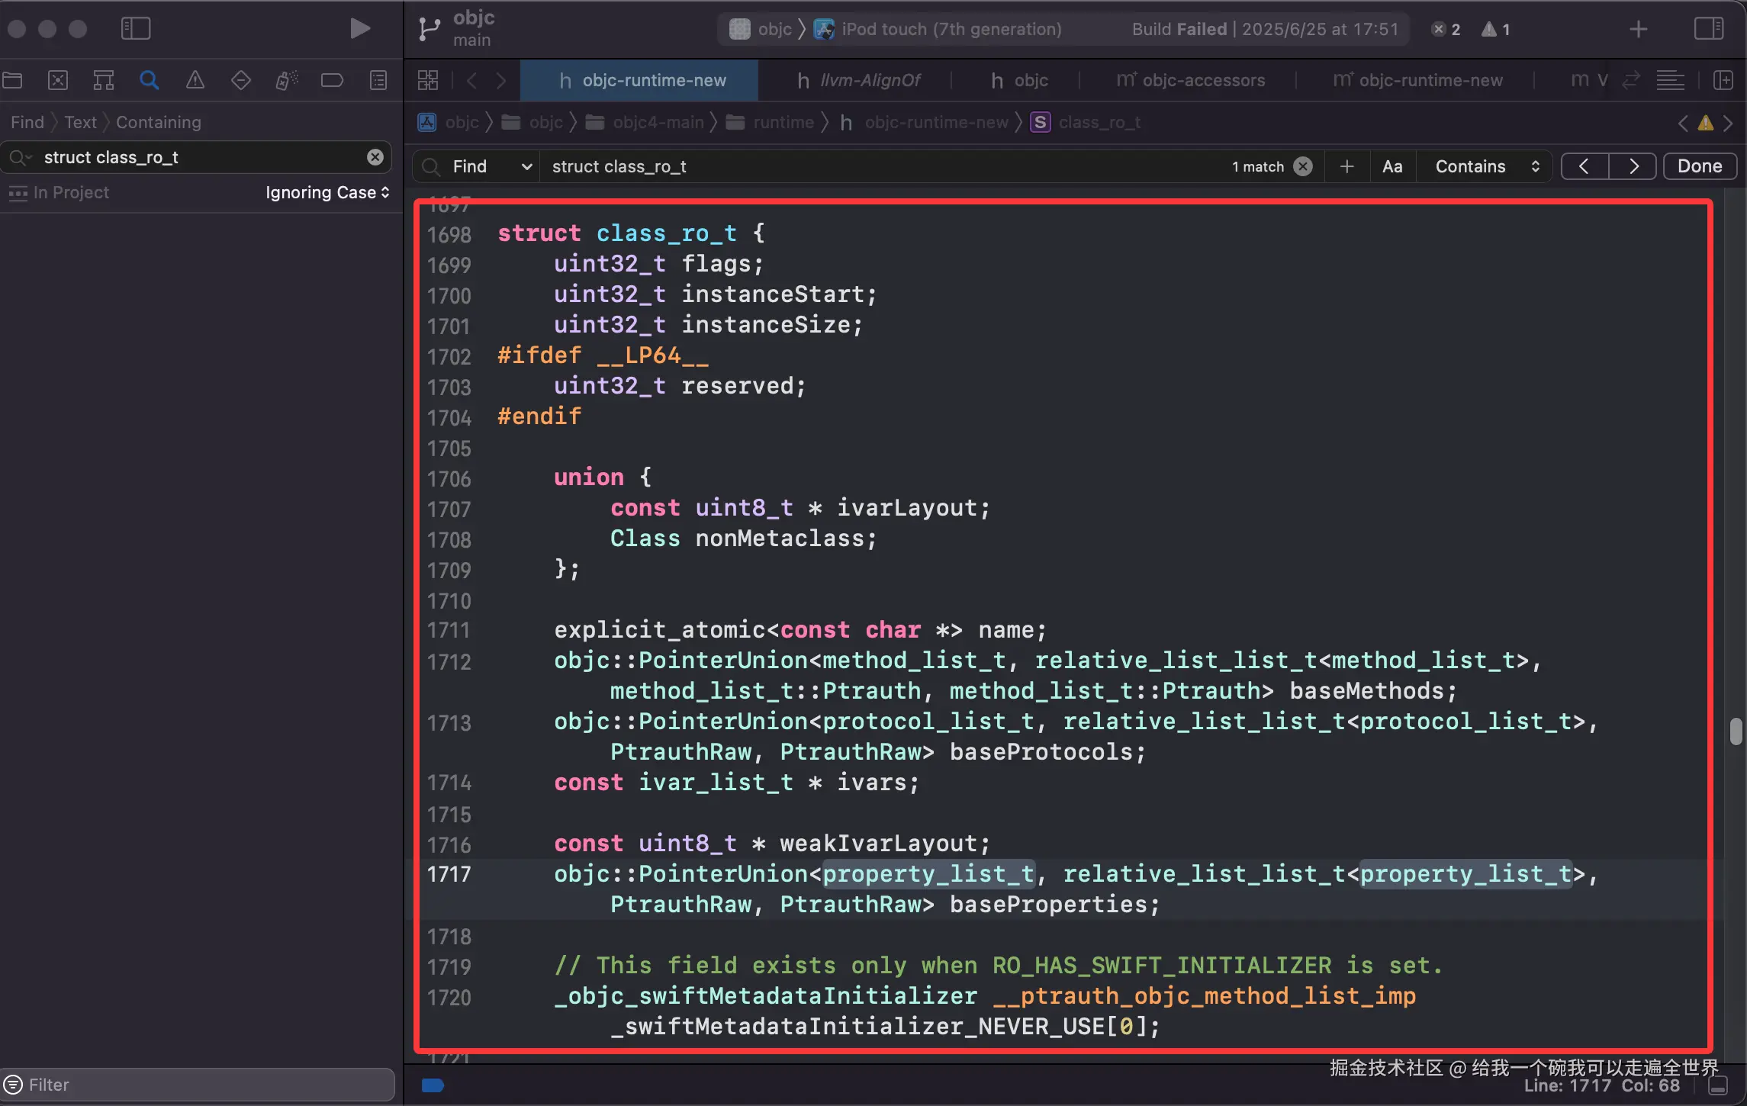The image size is (1747, 1106).
Task: Open the Ignoring Case dropdown
Action: (x=327, y=192)
